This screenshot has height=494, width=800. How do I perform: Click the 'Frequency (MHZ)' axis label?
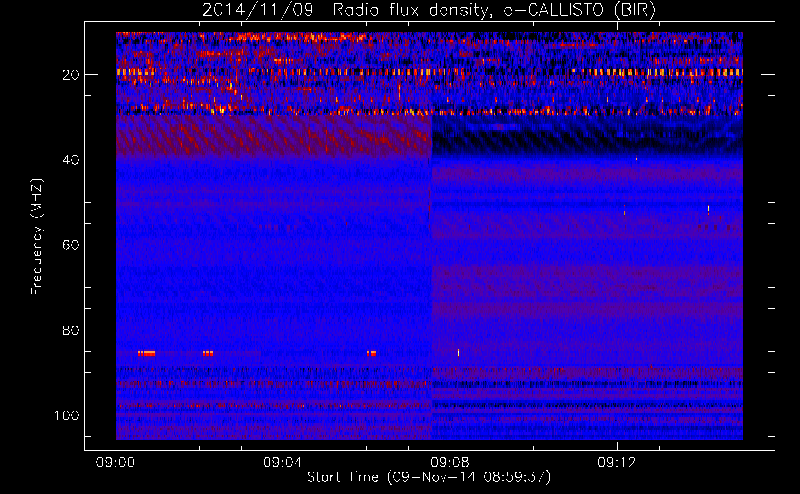click(37, 237)
